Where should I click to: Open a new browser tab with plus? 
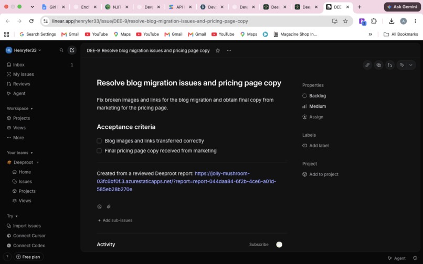[x=359, y=7]
